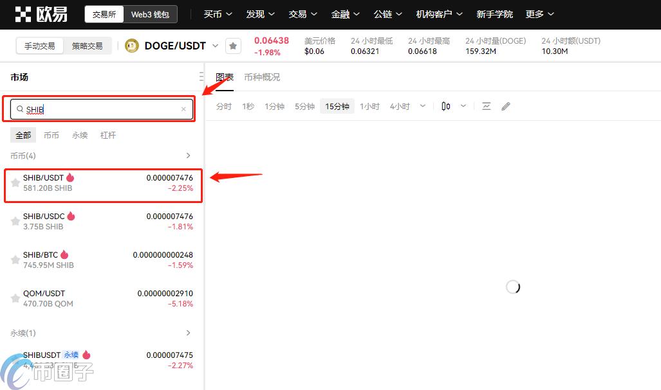Select the drawing pencil tool
Image resolution: width=661 pixels, height=390 pixels.
click(x=506, y=106)
